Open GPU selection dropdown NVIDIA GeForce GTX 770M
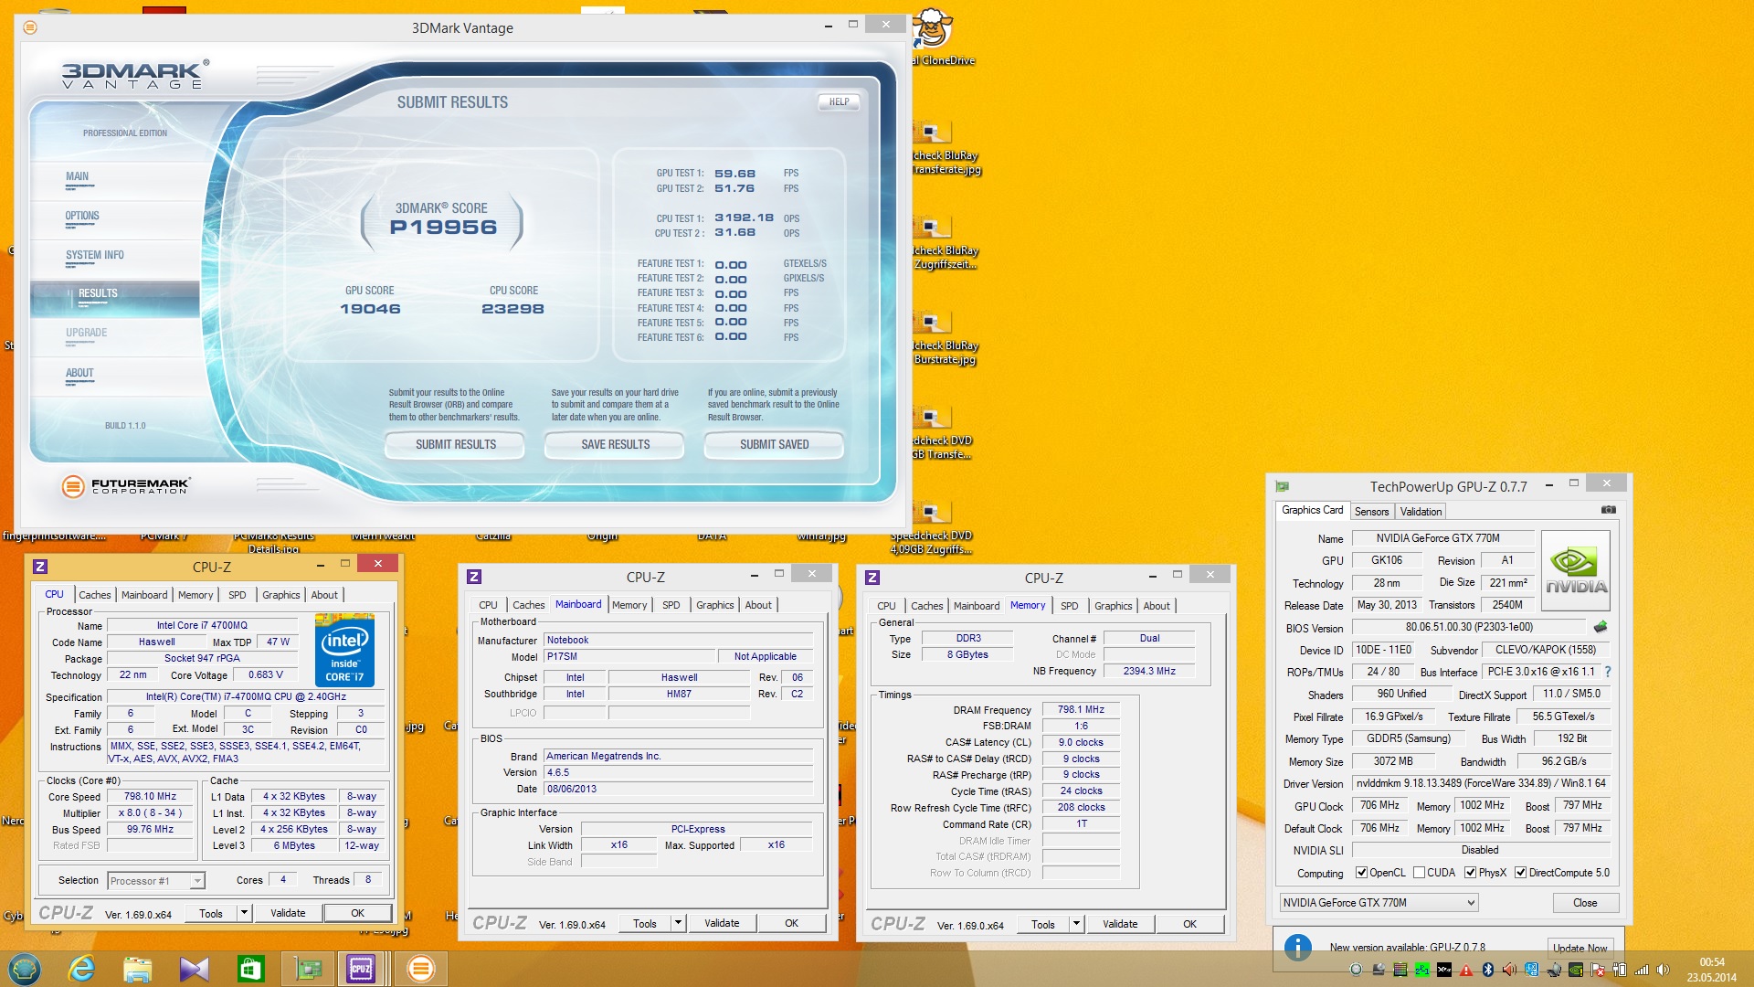 coord(1378,903)
